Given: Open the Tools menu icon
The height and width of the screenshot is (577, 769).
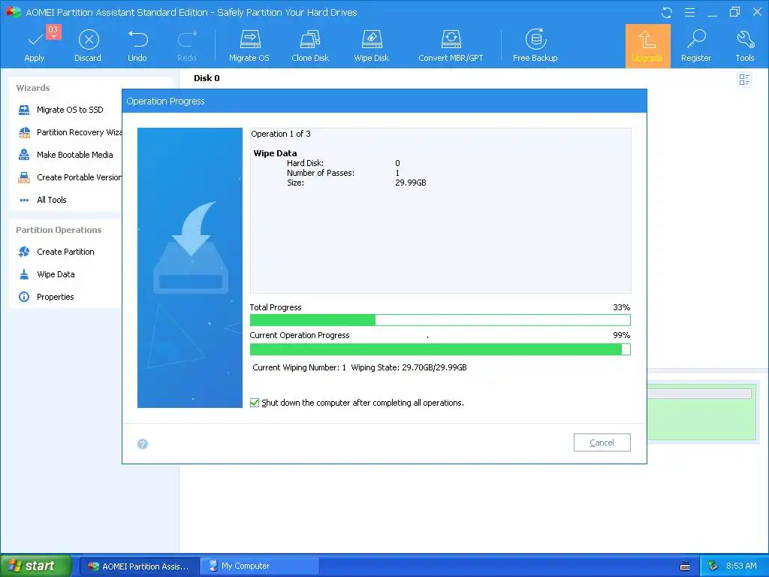Looking at the screenshot, I should (x=744, y=46).
